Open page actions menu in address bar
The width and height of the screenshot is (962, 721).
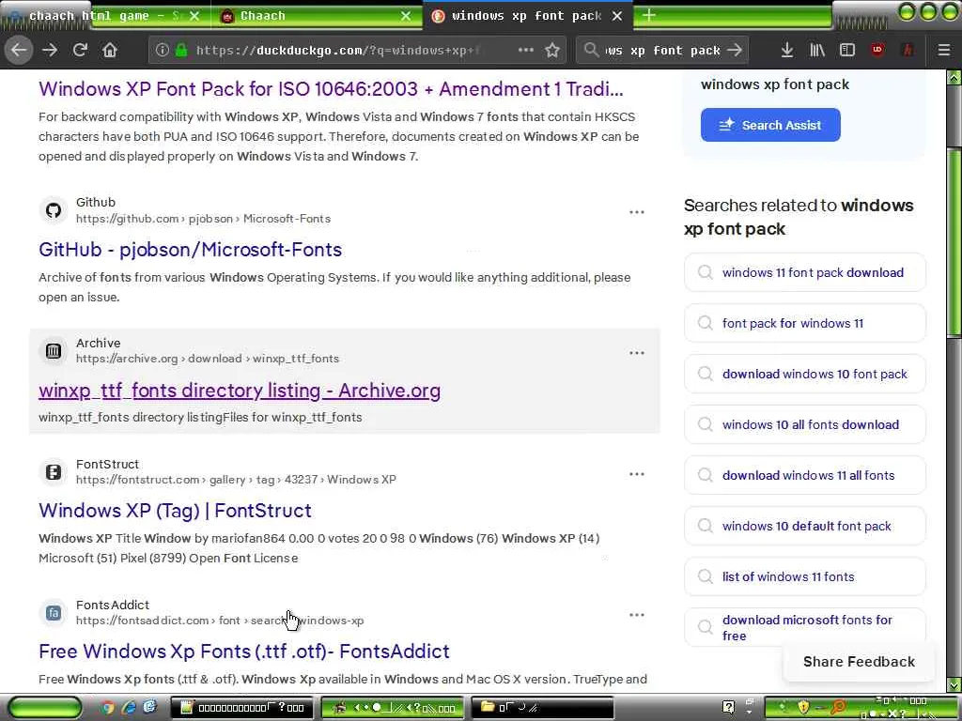(526, 50)
